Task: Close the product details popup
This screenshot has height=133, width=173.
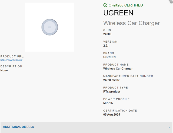Action: click(171, 1)
